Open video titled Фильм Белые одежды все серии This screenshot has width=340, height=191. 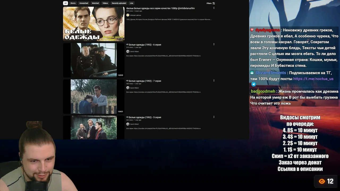click(x=160, y=8)
